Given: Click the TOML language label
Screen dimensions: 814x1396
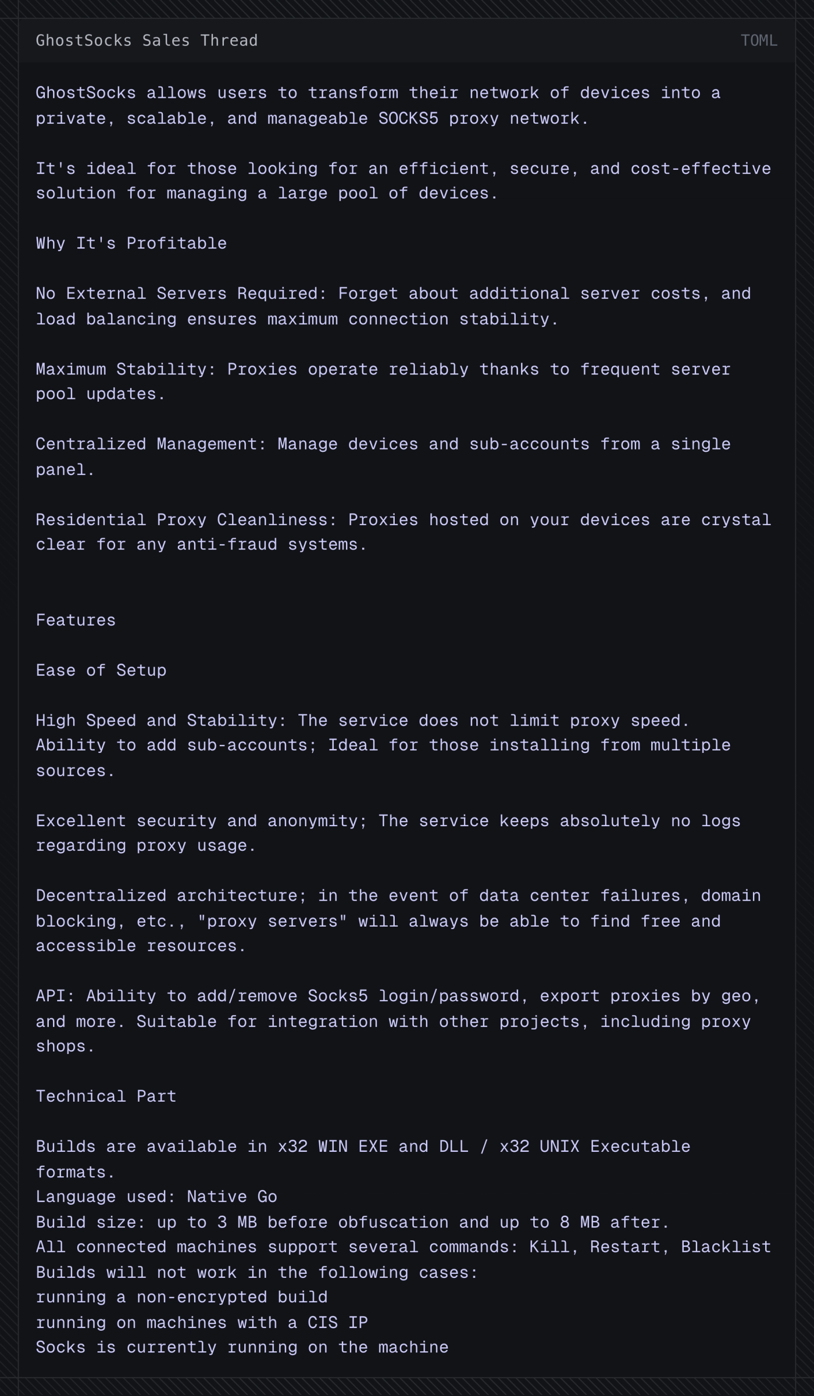Looking at the screenshot, I should 759,41.
